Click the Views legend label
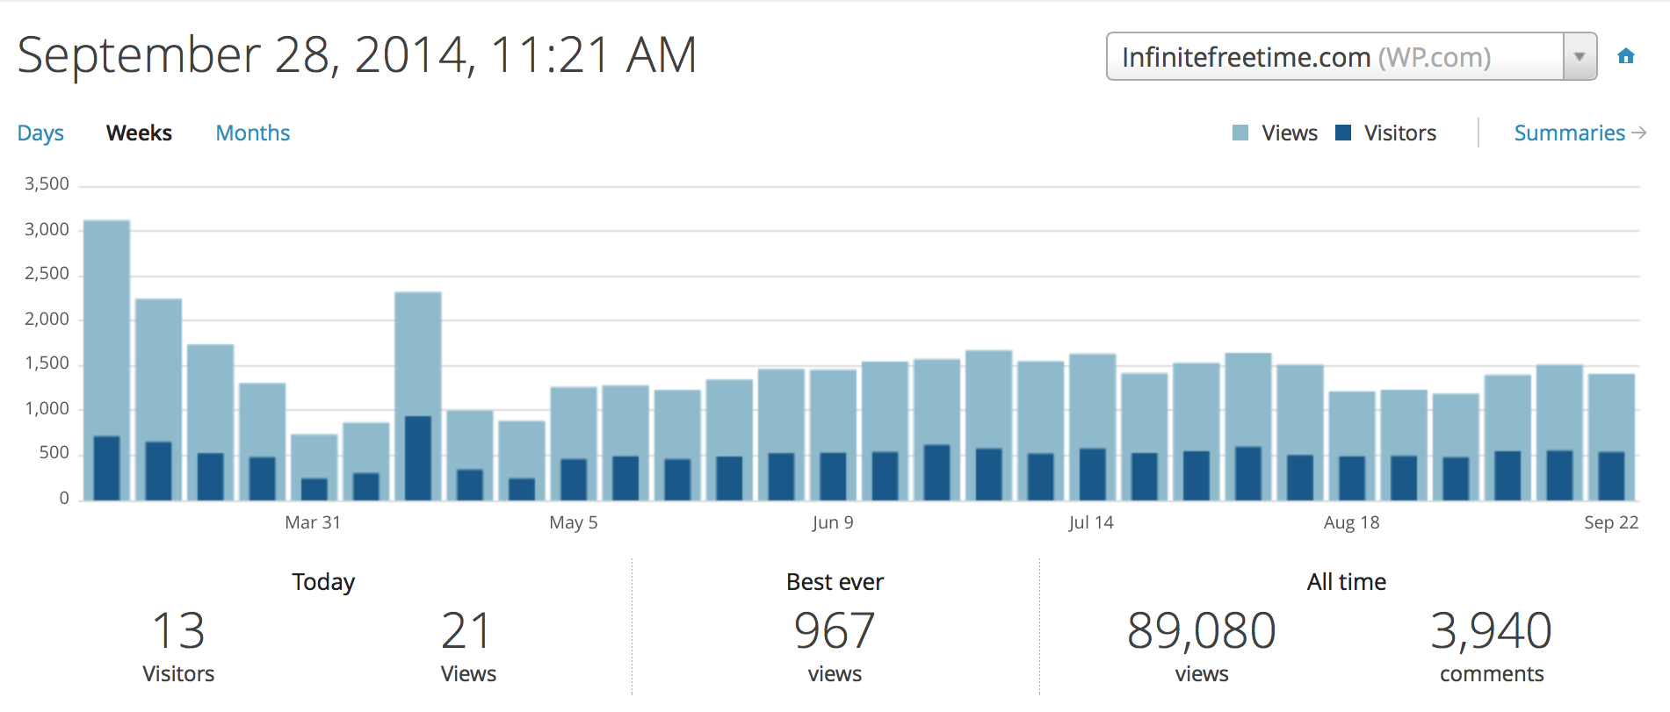The height and width of the screenshot is (712, 1670). [1290, 133]
